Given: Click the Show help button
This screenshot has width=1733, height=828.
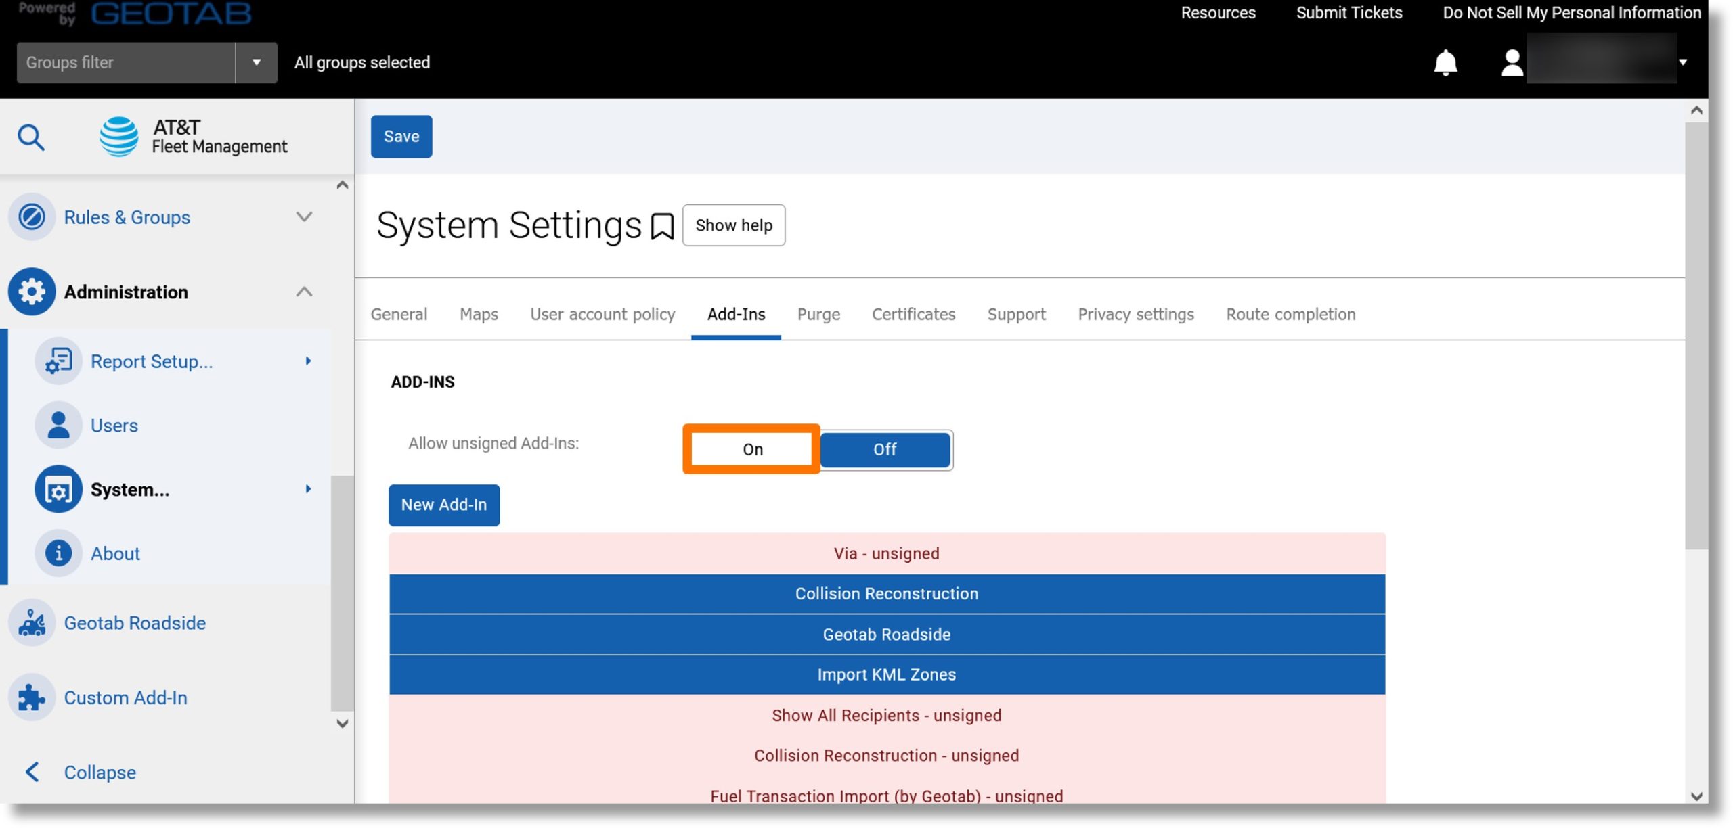Looking at the screenshot, I should pyautogui.click(x=734, y=225).
